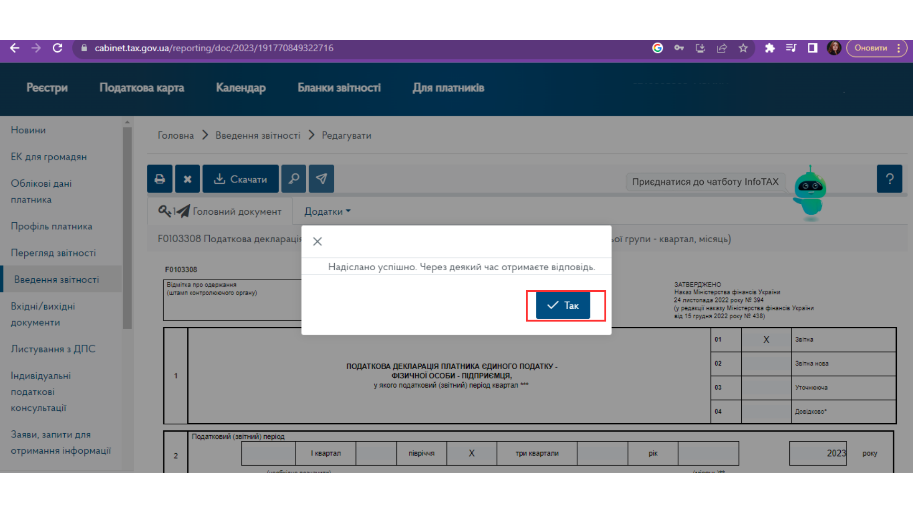913x513 pixels.
Task: Open the Календар menu item
Action: point(241,87)
